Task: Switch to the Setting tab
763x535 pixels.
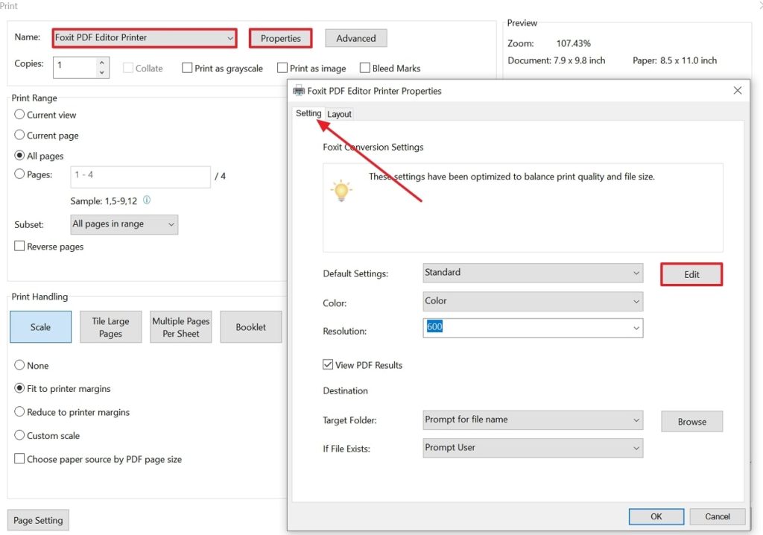Action: click(308, 113)
